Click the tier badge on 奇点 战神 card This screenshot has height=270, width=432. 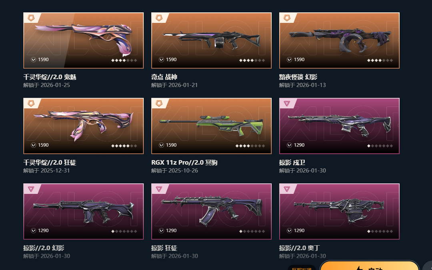tap(159, 18)
